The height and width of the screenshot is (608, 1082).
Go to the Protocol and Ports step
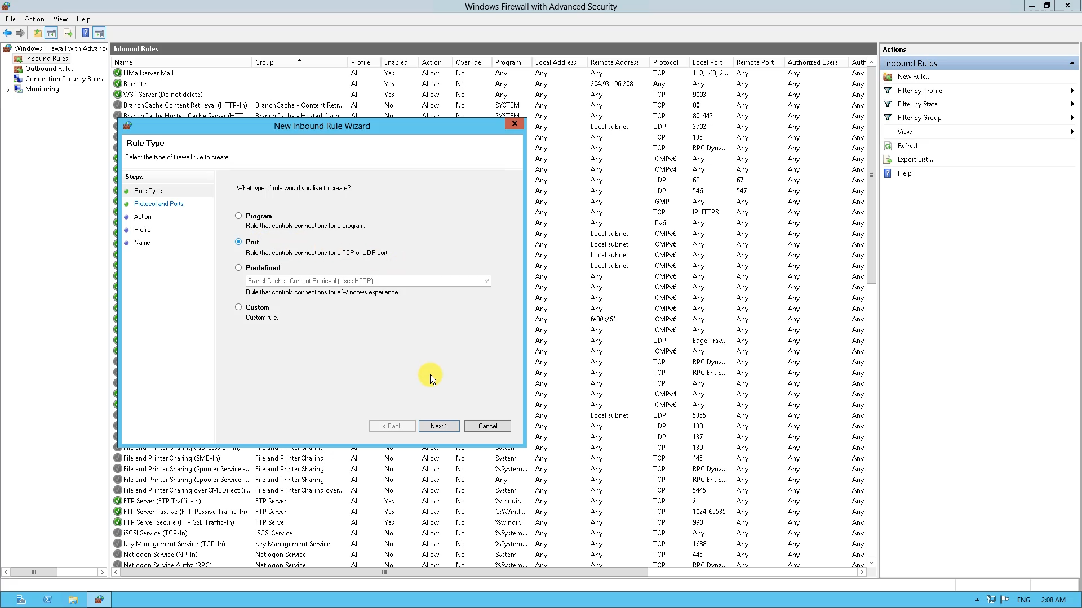[158, 204]
